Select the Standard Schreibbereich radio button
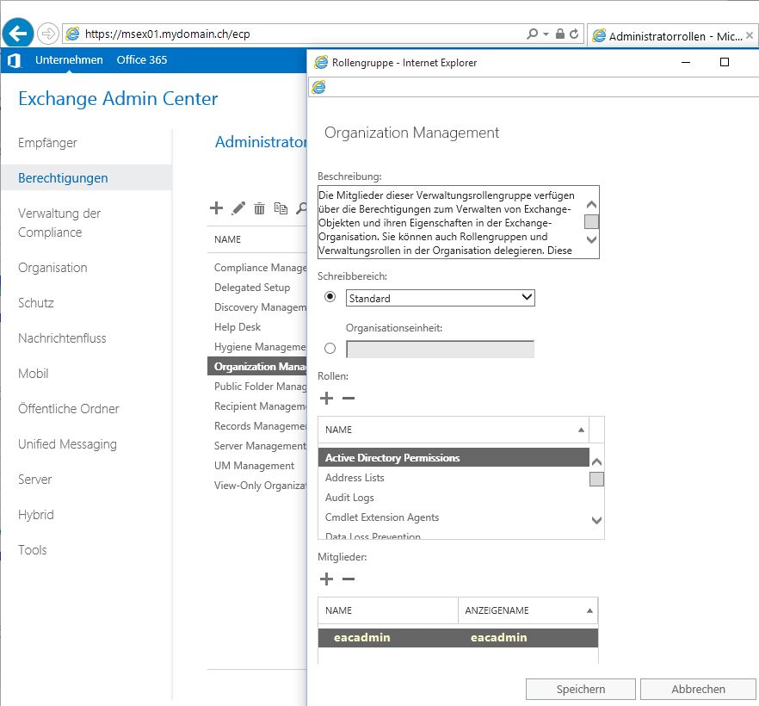Screen dimensions: 759x706 point(330,296)
